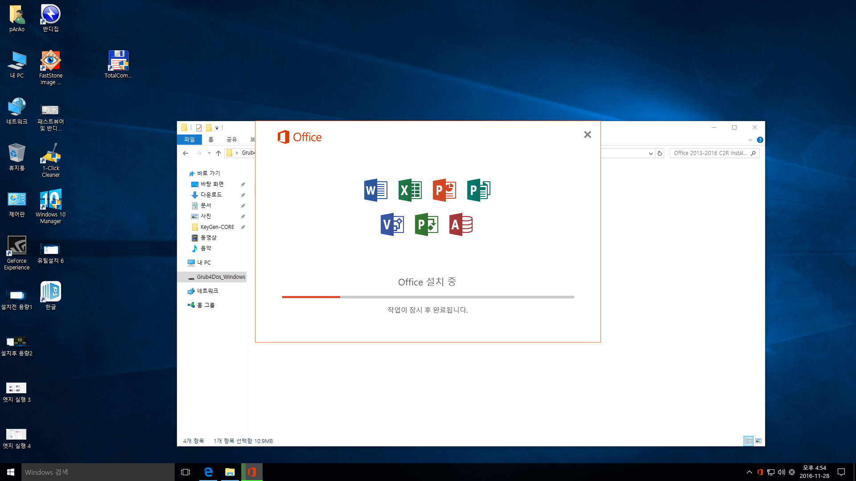
Task: Click 홈 tab in File Explorer ribbon
Action: coord(210,139)
